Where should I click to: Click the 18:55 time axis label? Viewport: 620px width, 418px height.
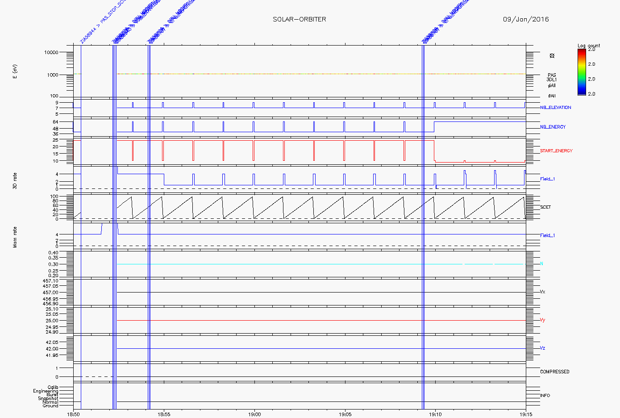(164, 414)
